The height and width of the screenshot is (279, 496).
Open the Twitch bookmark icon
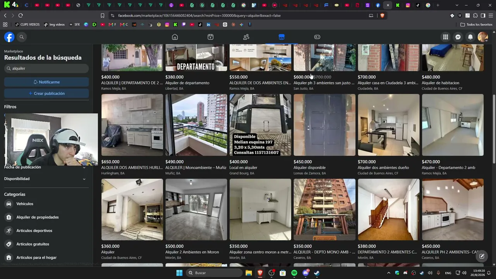184,24
